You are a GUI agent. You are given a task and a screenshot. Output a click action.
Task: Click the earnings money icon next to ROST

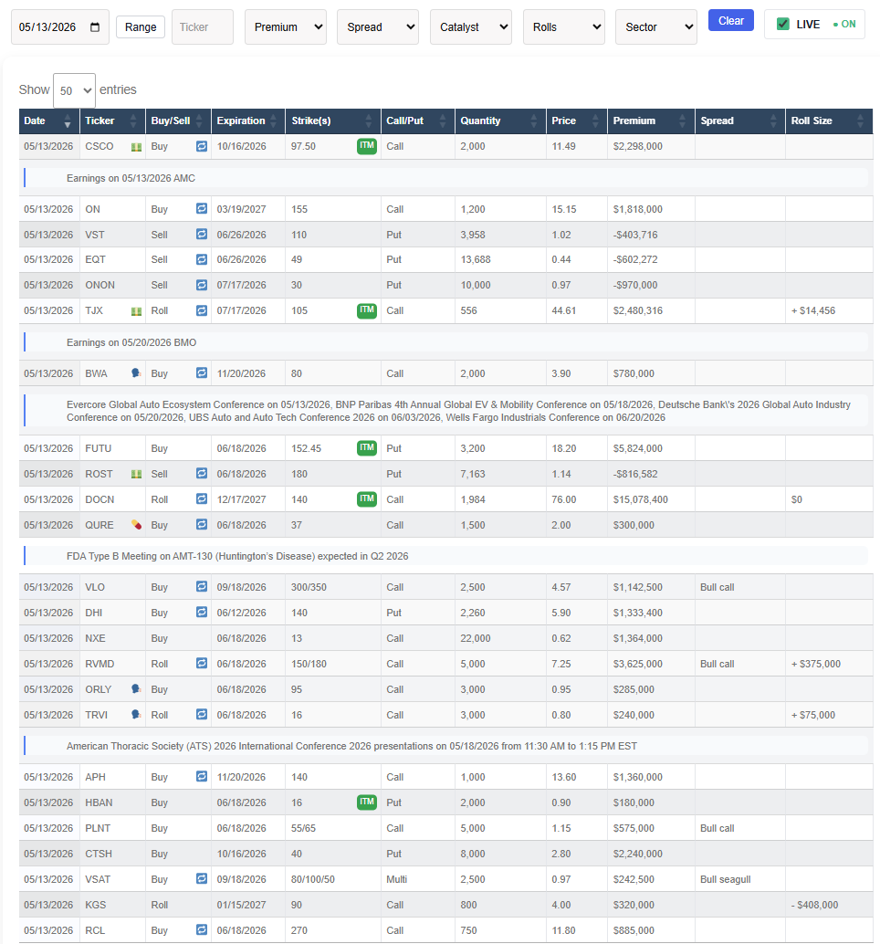pyautogui.click(x=137, y=475)
